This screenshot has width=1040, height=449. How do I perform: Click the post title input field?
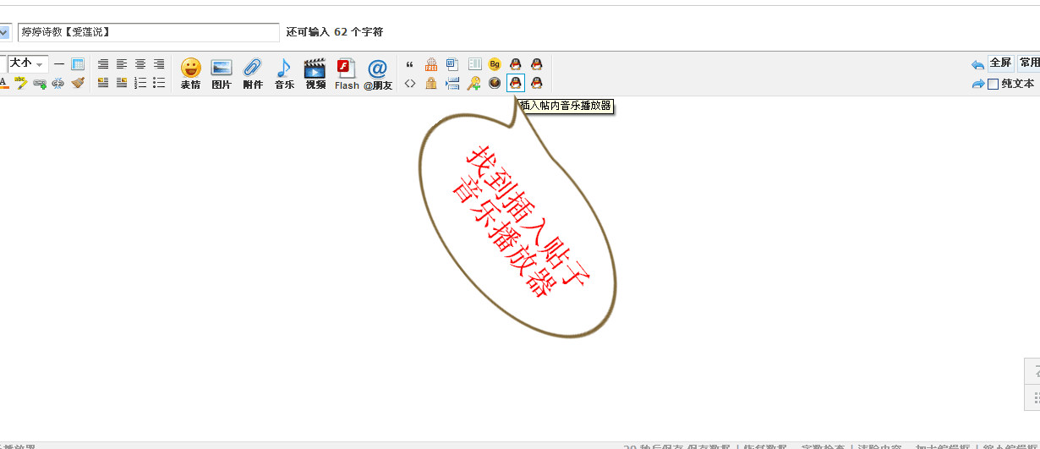click(148, 32)
